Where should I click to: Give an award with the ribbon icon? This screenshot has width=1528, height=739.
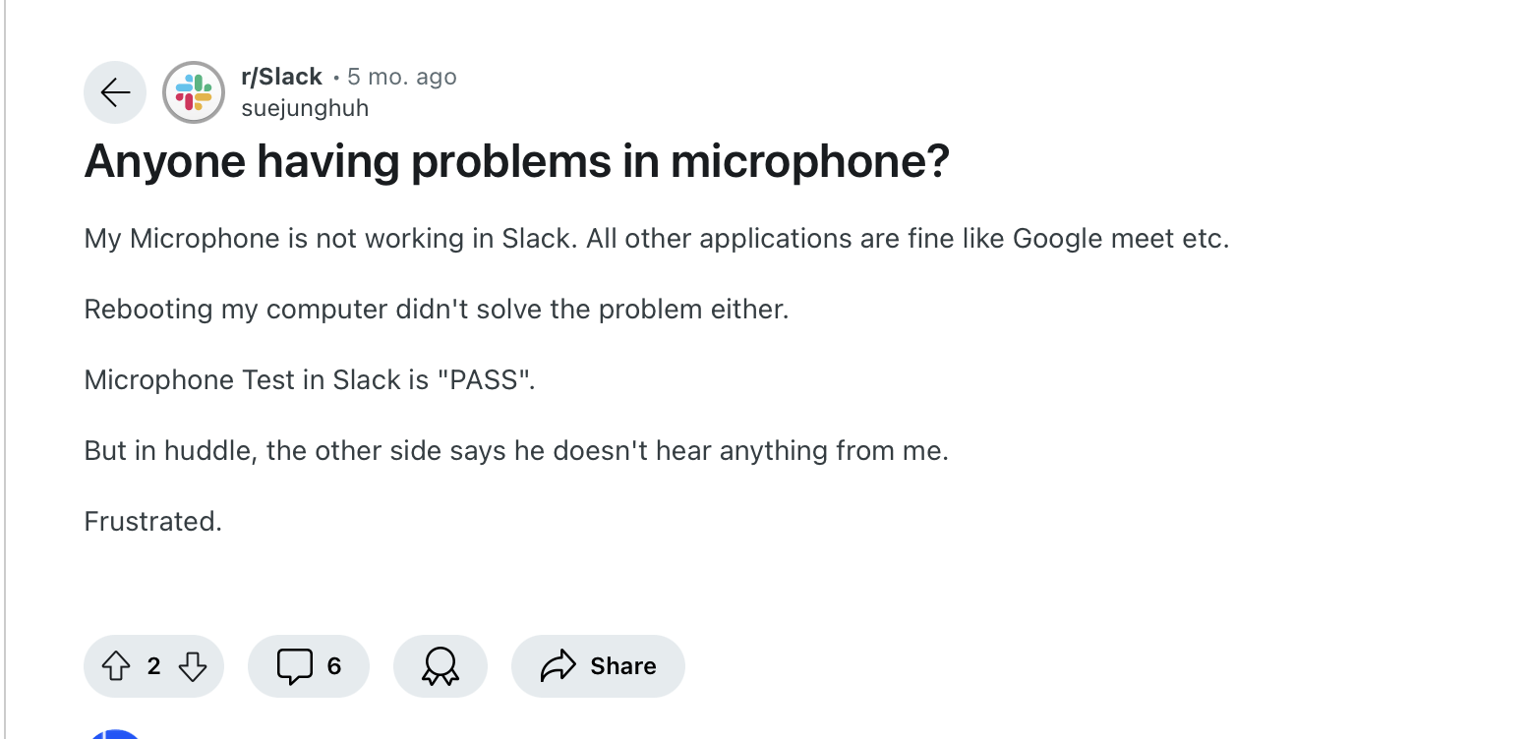(x=440, y=665)
